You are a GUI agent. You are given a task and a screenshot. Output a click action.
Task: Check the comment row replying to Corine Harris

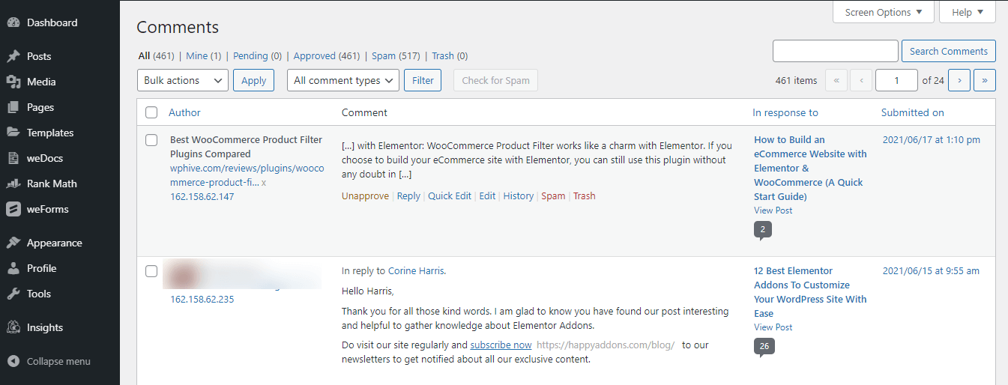151,271
